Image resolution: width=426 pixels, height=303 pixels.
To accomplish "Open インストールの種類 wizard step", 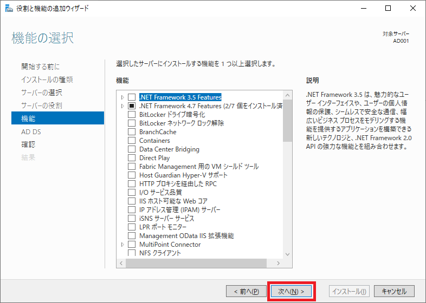I will tap(47, 80).
